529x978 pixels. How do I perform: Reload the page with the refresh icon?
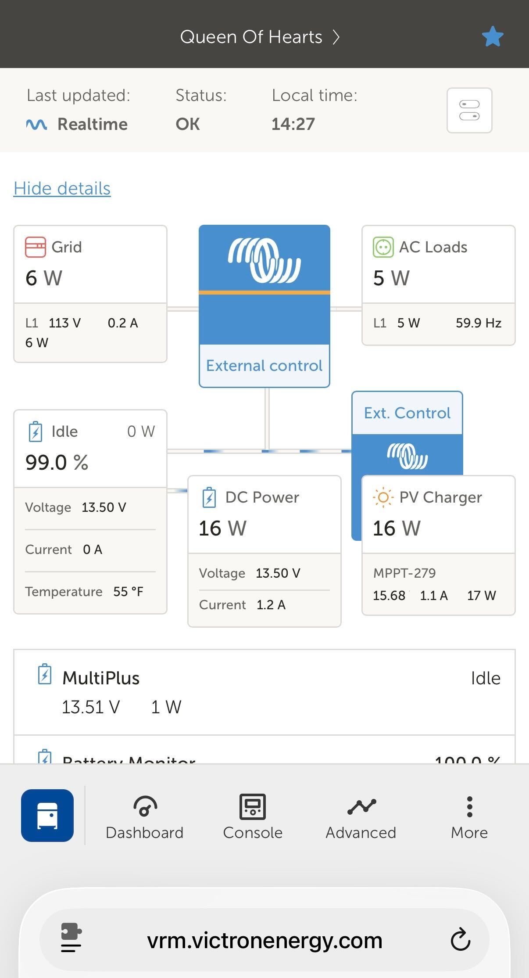[x=460, y=940]
